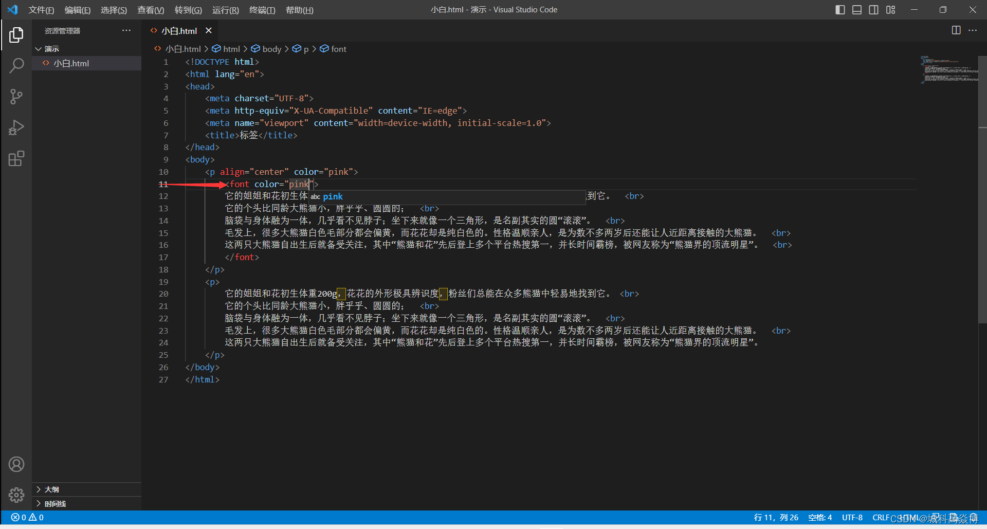The width and height of the screenshot is (987, 529).
Task: Toggle the secondary side bar
Action: pyautogui.click(x=873, y=9)
